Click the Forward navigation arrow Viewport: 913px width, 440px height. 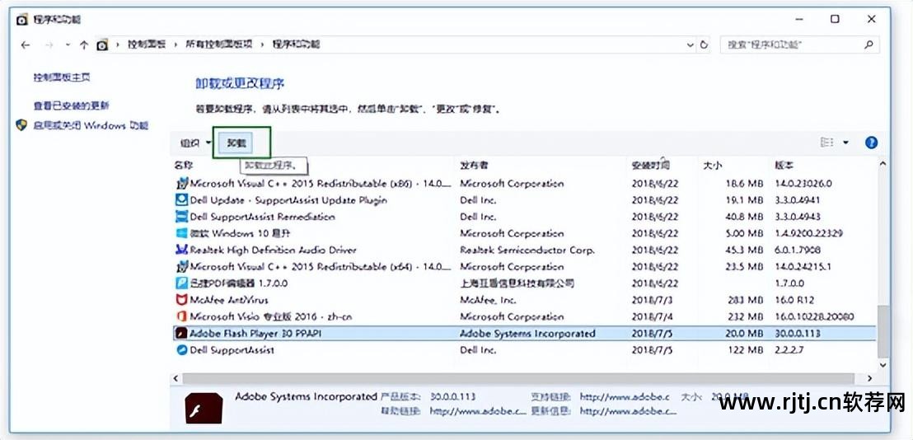(49, 44)
